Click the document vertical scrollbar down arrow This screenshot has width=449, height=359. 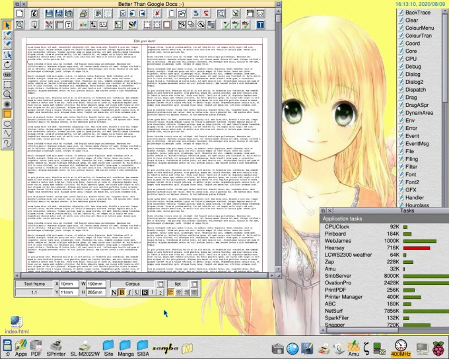(x=278, y=269)
